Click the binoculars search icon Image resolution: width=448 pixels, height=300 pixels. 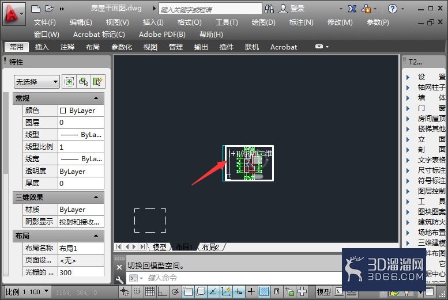(x=269, y=9)
